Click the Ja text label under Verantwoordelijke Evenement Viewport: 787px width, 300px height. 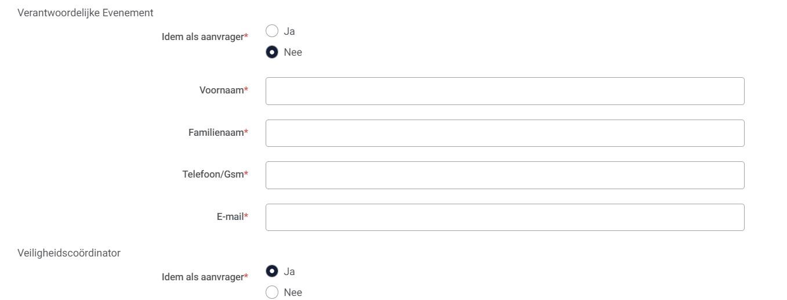289,31
